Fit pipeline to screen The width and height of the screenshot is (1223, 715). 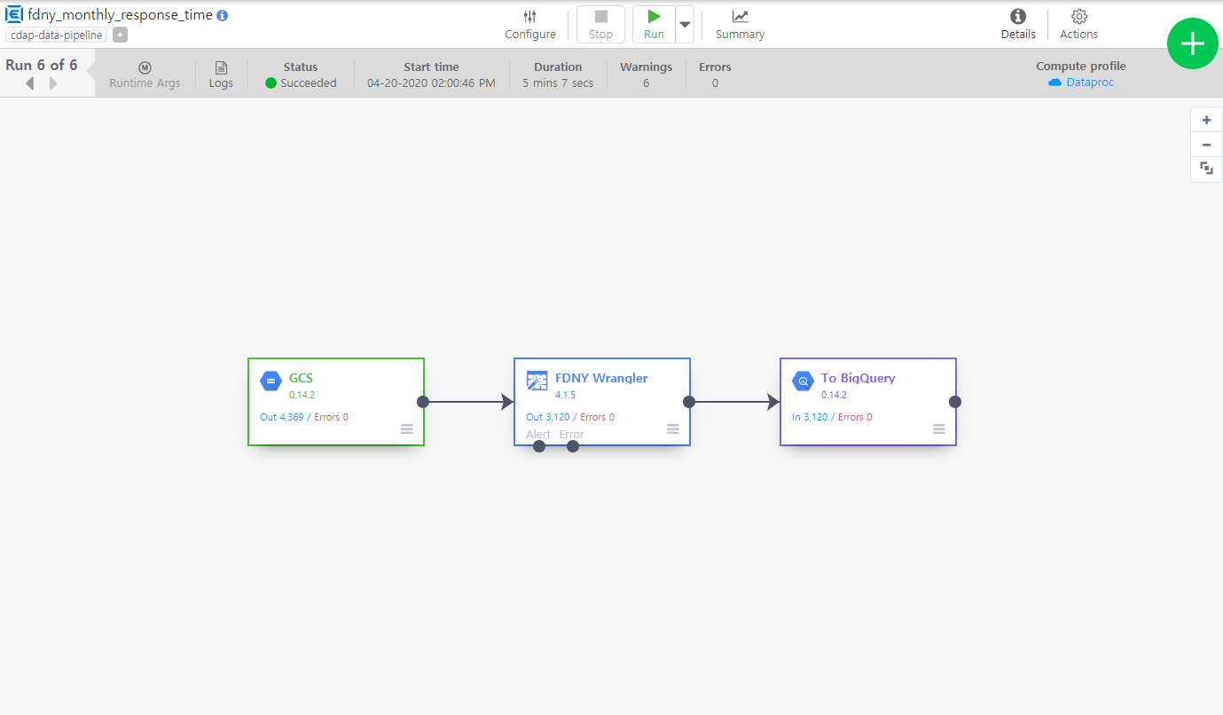[1206, 169]
